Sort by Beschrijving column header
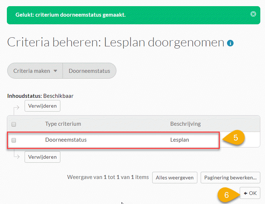 pos(185,124)
